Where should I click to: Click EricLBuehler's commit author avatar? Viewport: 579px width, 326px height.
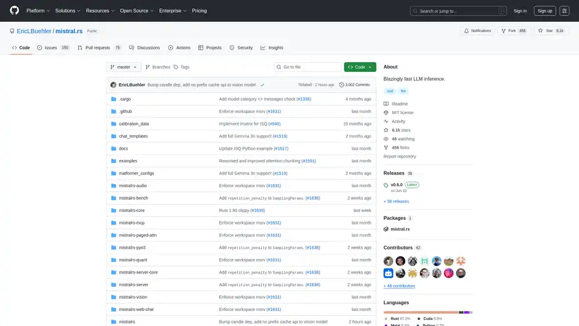coord(113,85)
